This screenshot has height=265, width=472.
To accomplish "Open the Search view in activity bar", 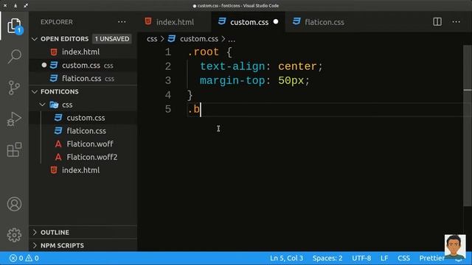I will (14, 57).
